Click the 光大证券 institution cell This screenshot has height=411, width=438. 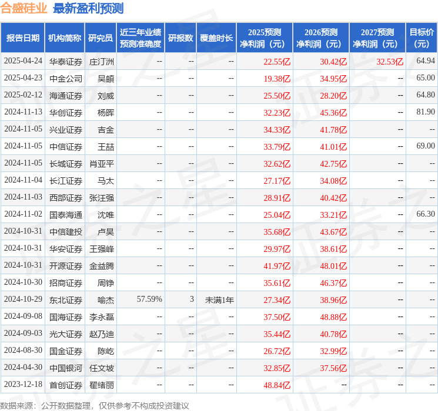tap(66, 333)
